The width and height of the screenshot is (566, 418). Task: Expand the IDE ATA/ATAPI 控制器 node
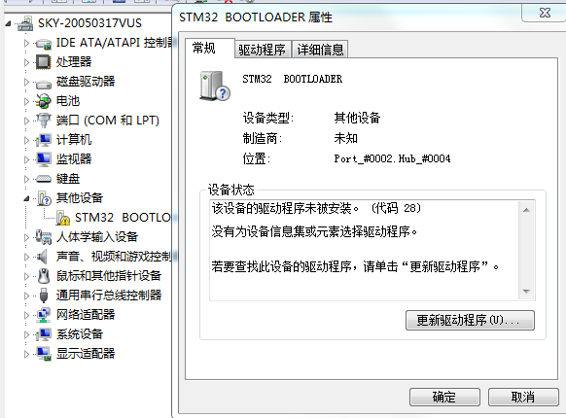click(x=26, y=44)
